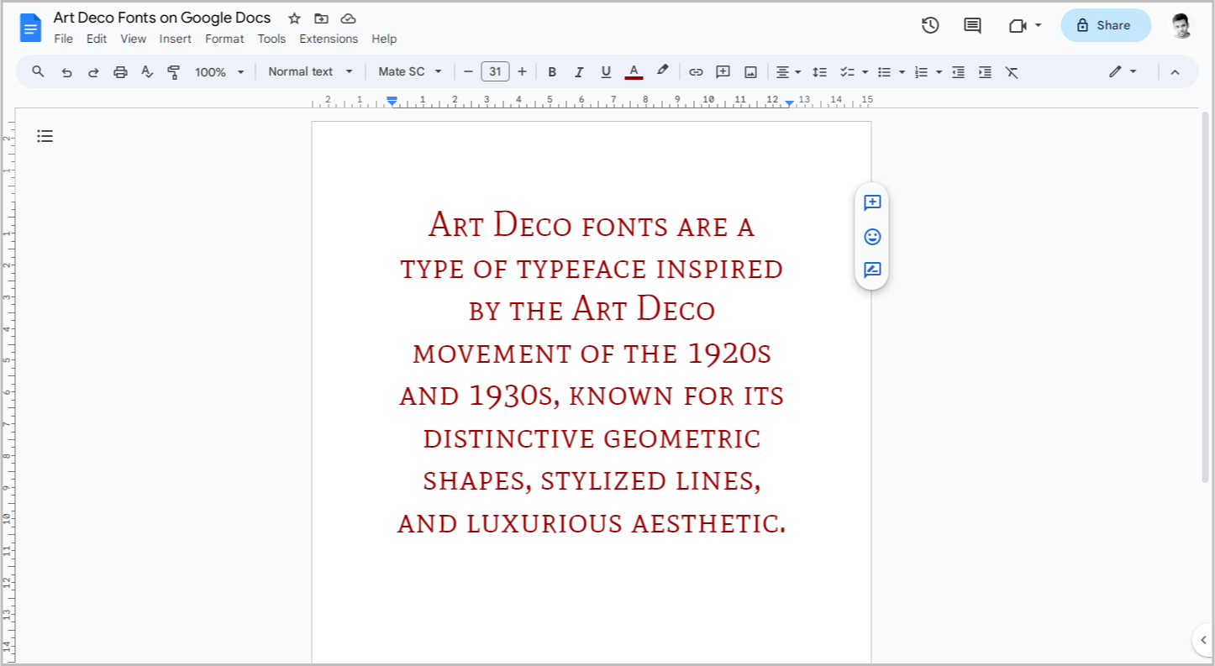Open spelling and grammar check
This screenshot has height=666, width=1215.
147,71
